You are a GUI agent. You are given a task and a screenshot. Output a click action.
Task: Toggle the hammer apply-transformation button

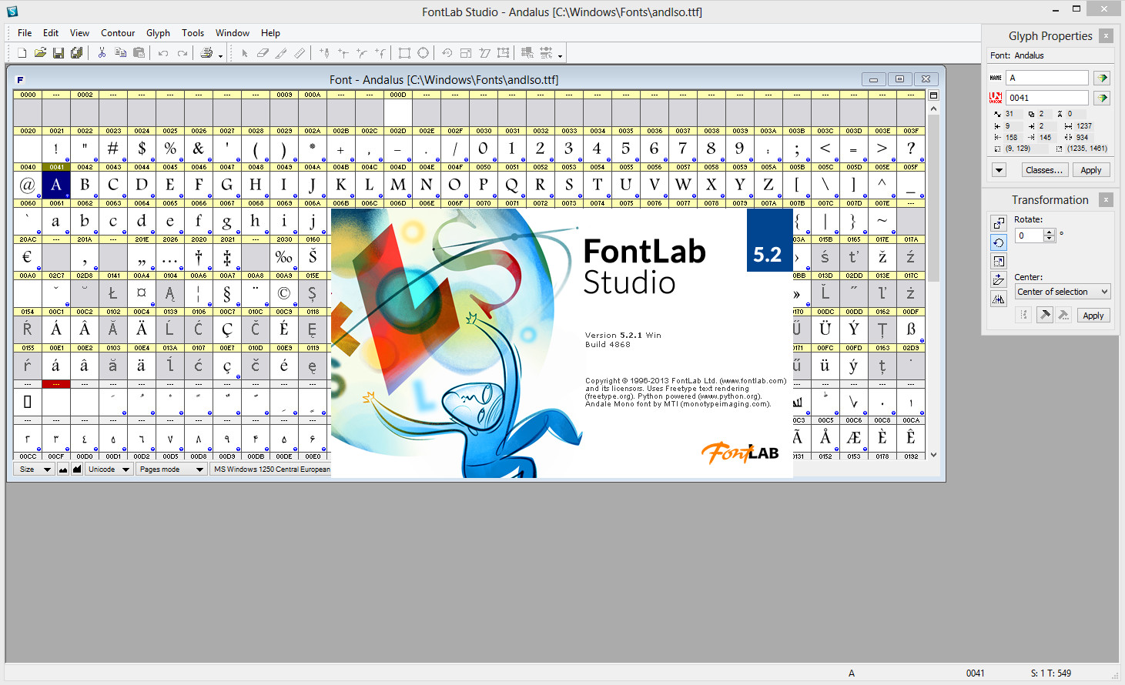pyautogui.click(x=1044, y=315)
